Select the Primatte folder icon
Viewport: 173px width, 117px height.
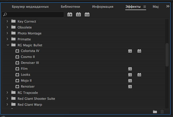click(13, 39)
